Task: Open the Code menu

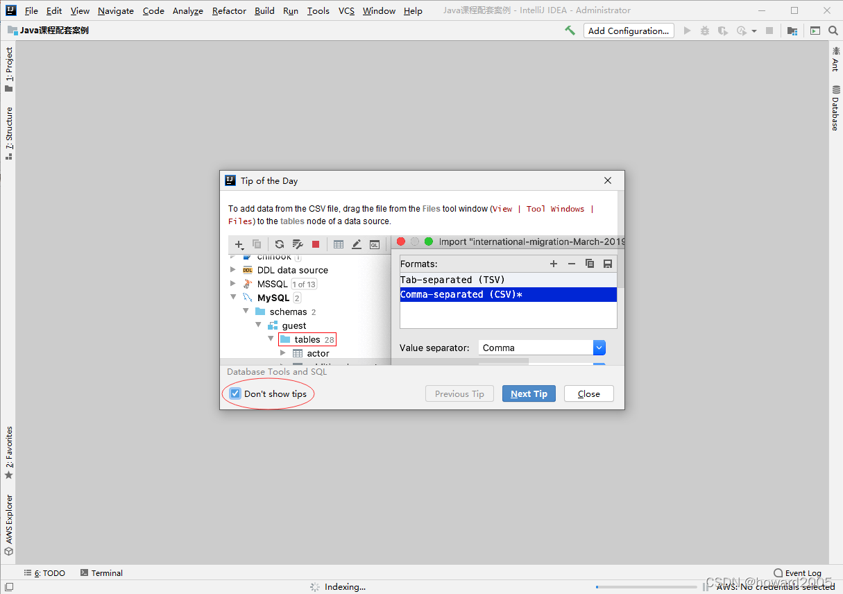Action: point(153,10)
